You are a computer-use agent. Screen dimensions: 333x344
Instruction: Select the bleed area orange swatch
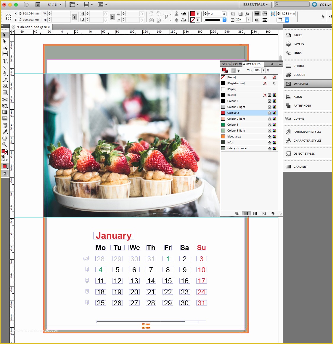coord(249,137)
